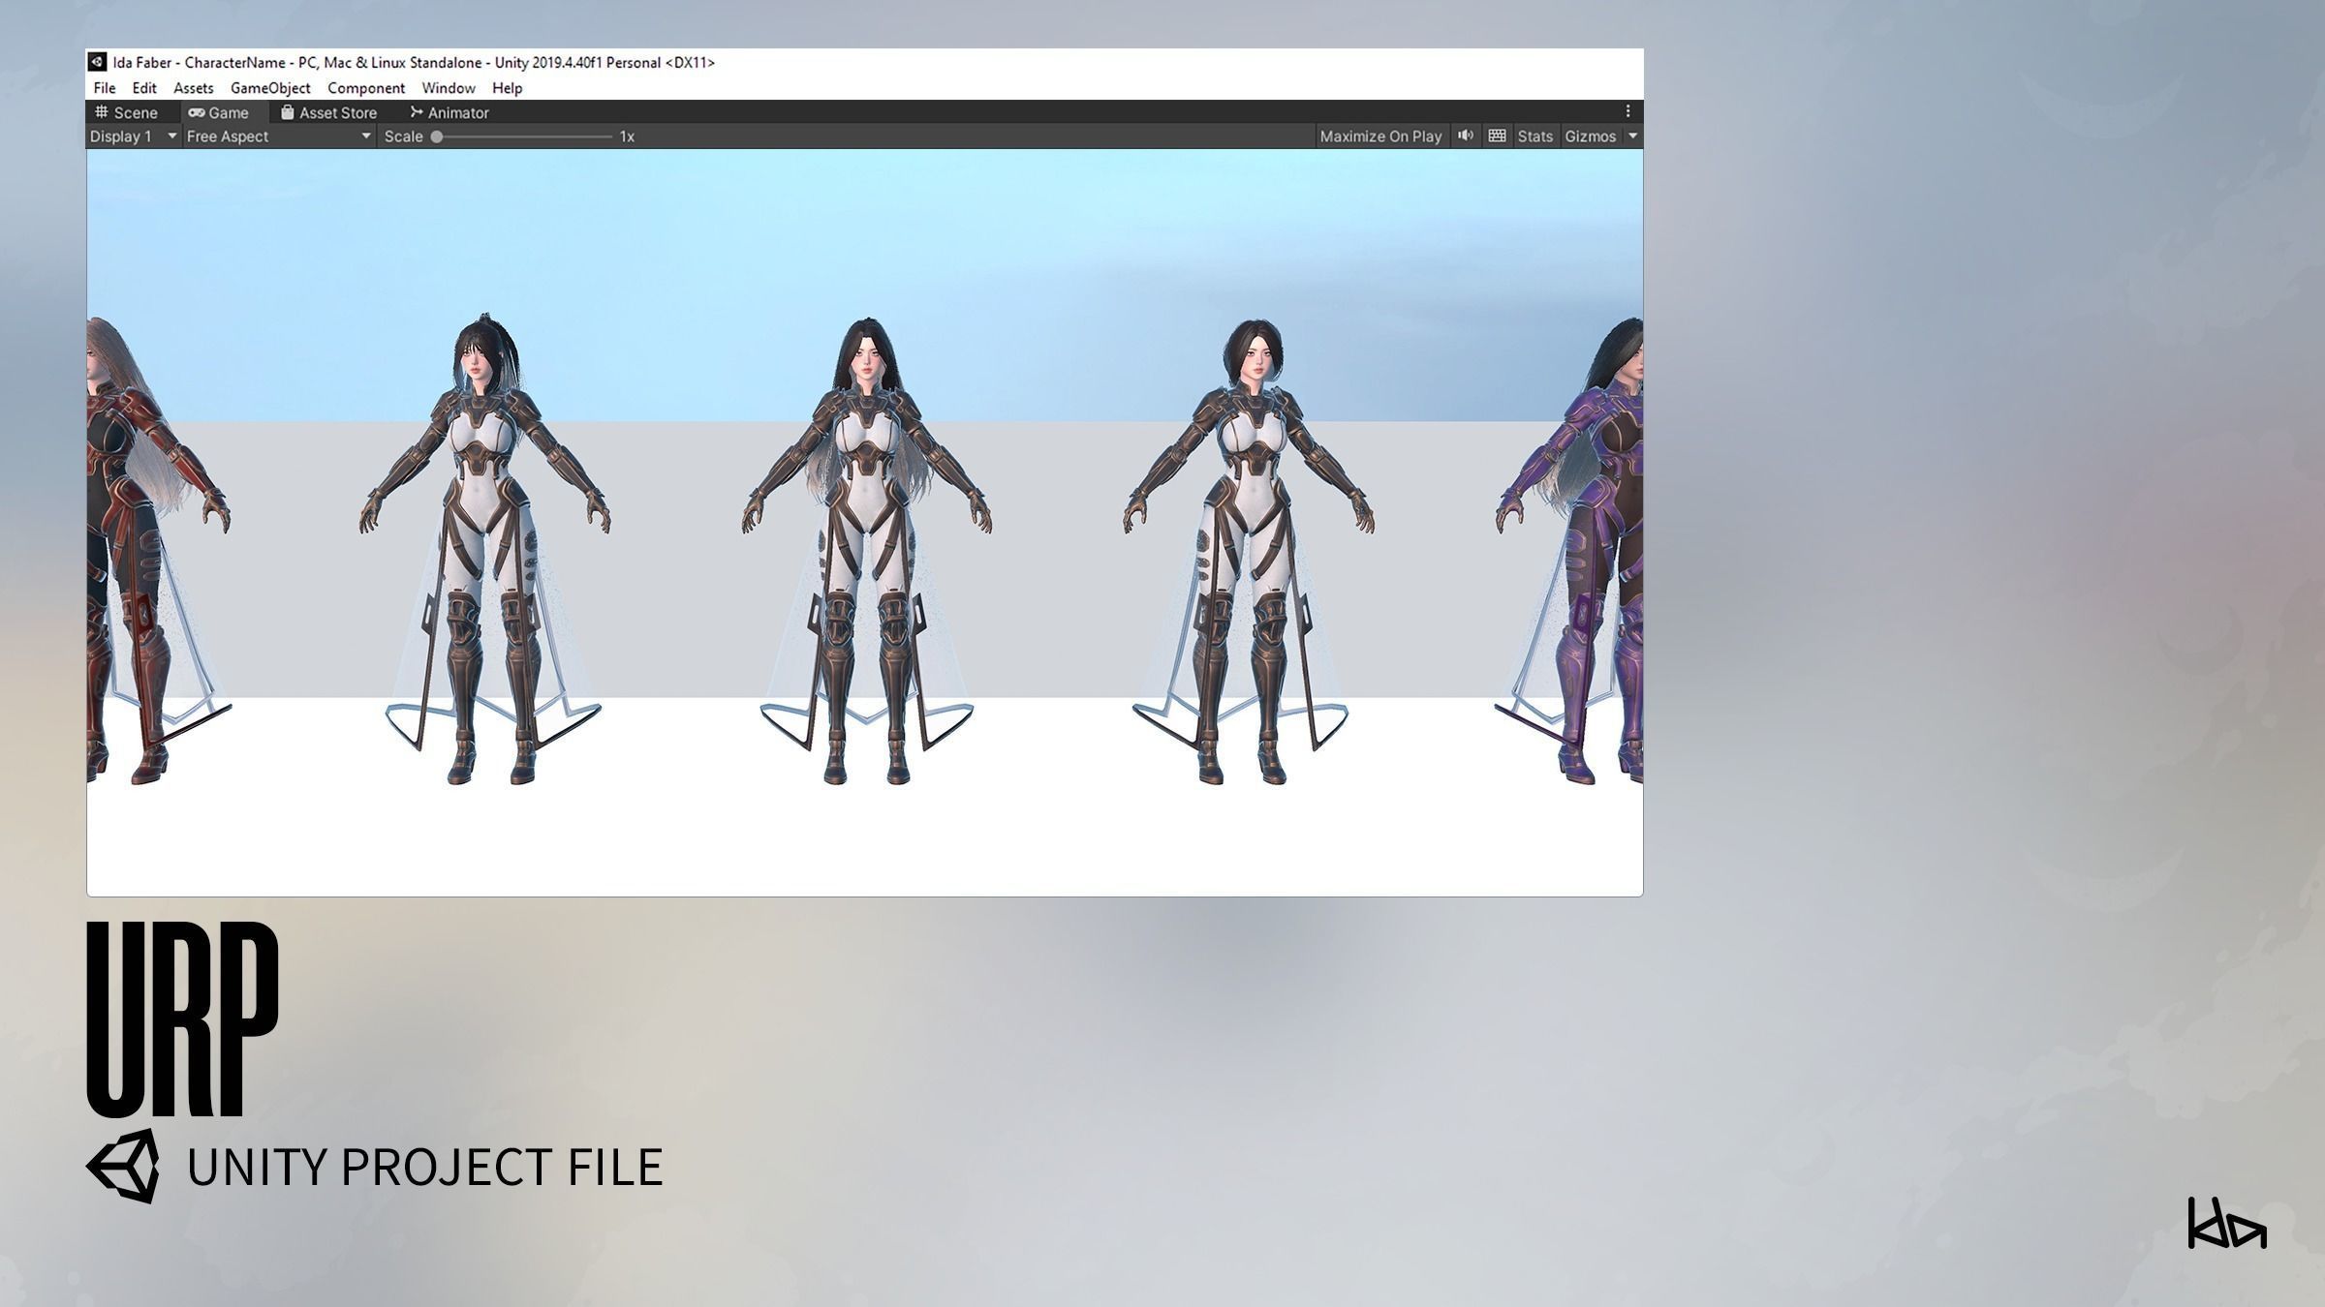The height and width of the screenshot is (1307, 2325).
Task: Open the Help menu
Action: [507, 88]
